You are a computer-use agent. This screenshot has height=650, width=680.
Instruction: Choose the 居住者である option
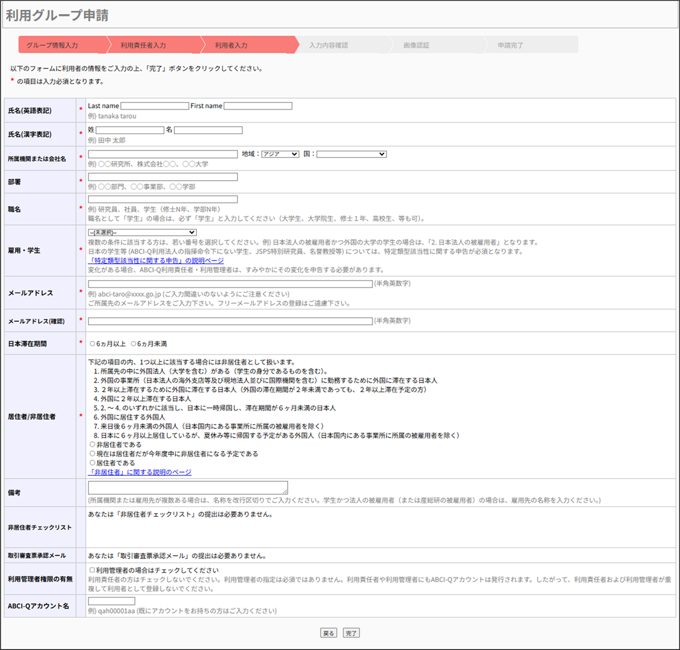point(92,463)
